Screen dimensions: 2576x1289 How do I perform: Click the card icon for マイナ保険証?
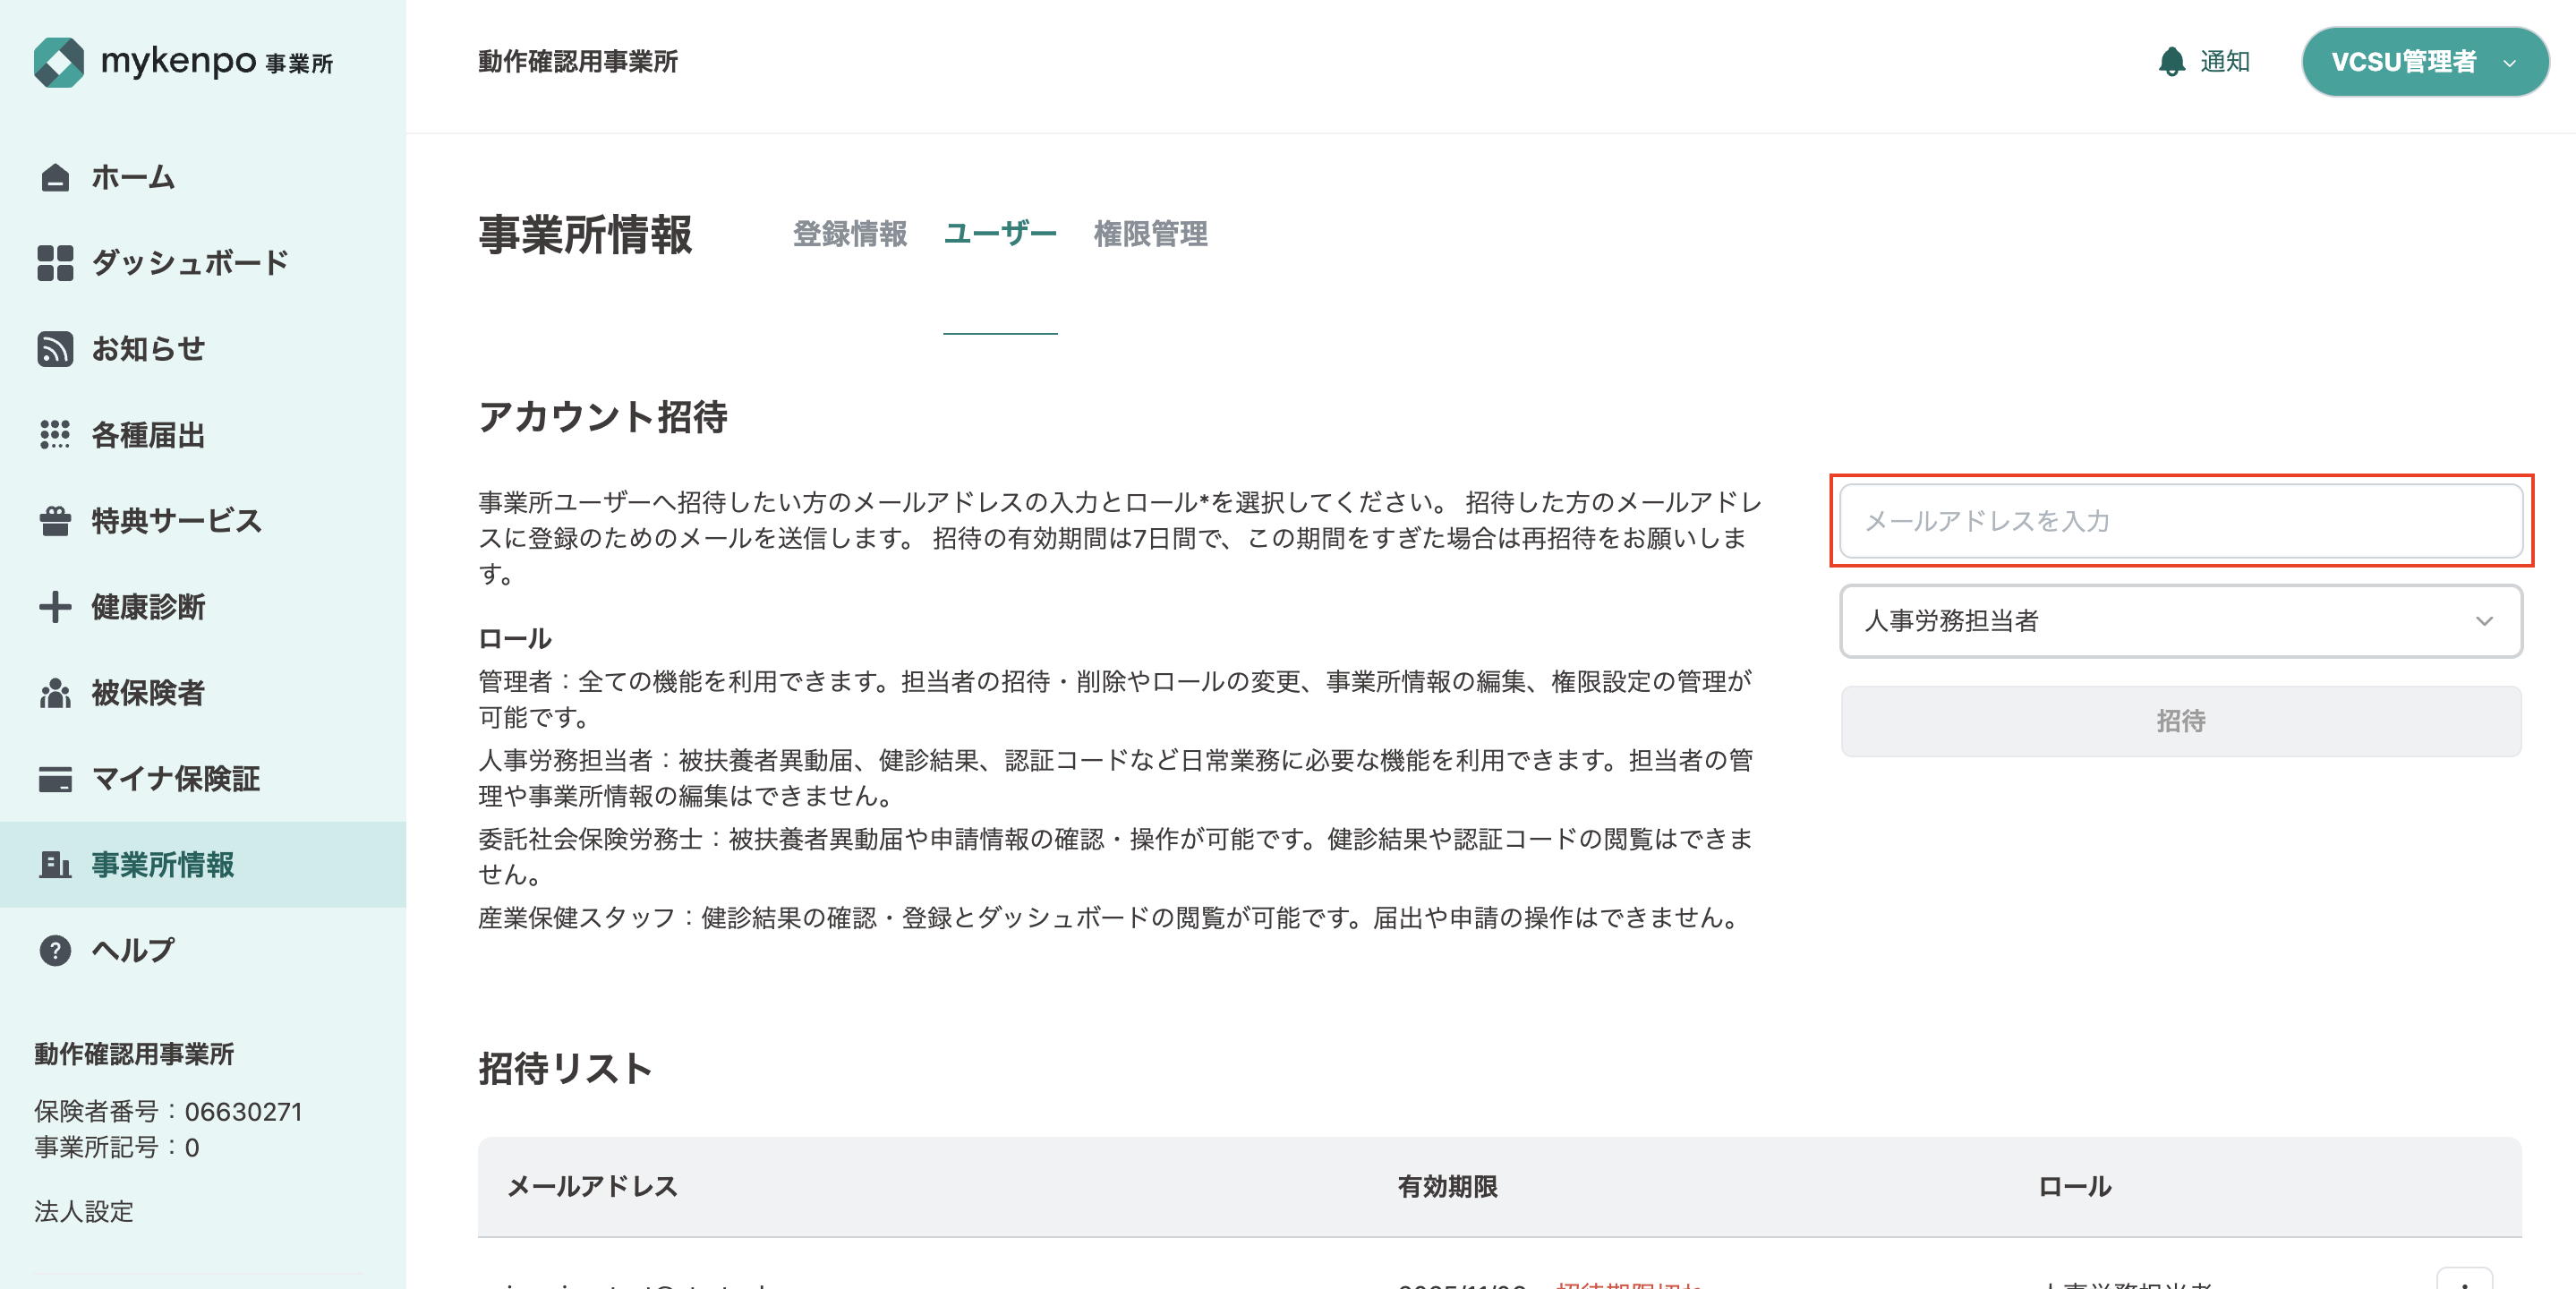point(55,779)
